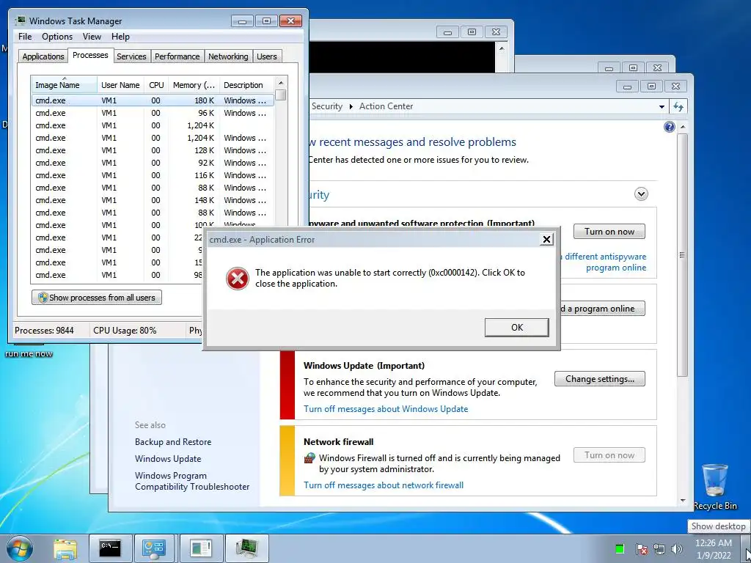Click Action Center in the breadcrumb

386,106
